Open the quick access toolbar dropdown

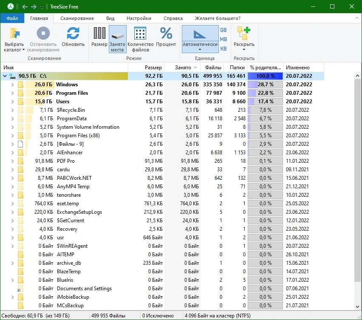42,7
